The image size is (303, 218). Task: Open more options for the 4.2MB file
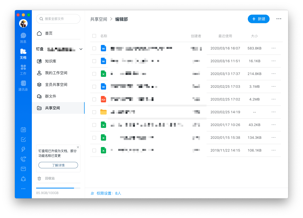pyautogui.click(x=274, y=99)
